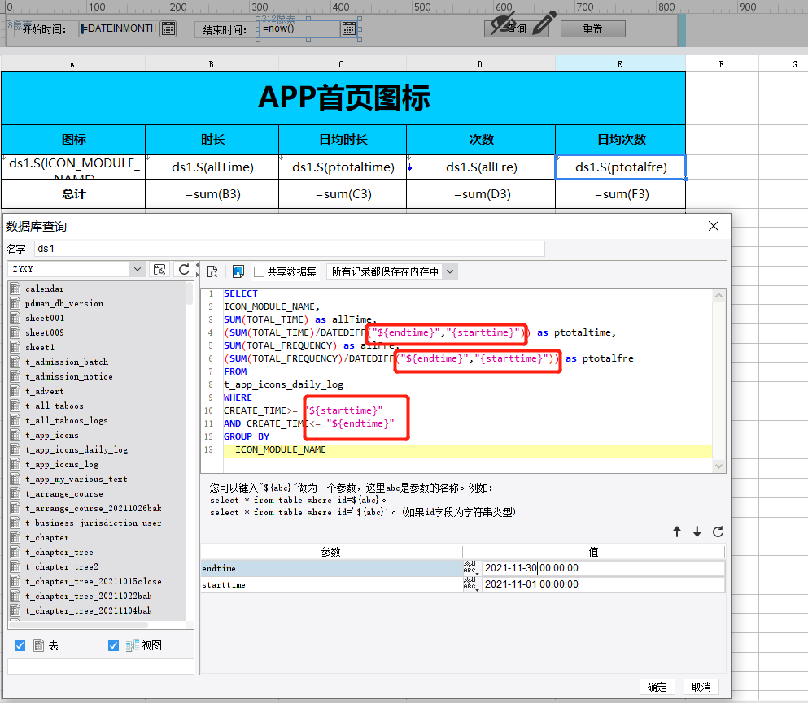
Task: Click the SELECT keyword on SQL line 1
Action: coord(241,293)
